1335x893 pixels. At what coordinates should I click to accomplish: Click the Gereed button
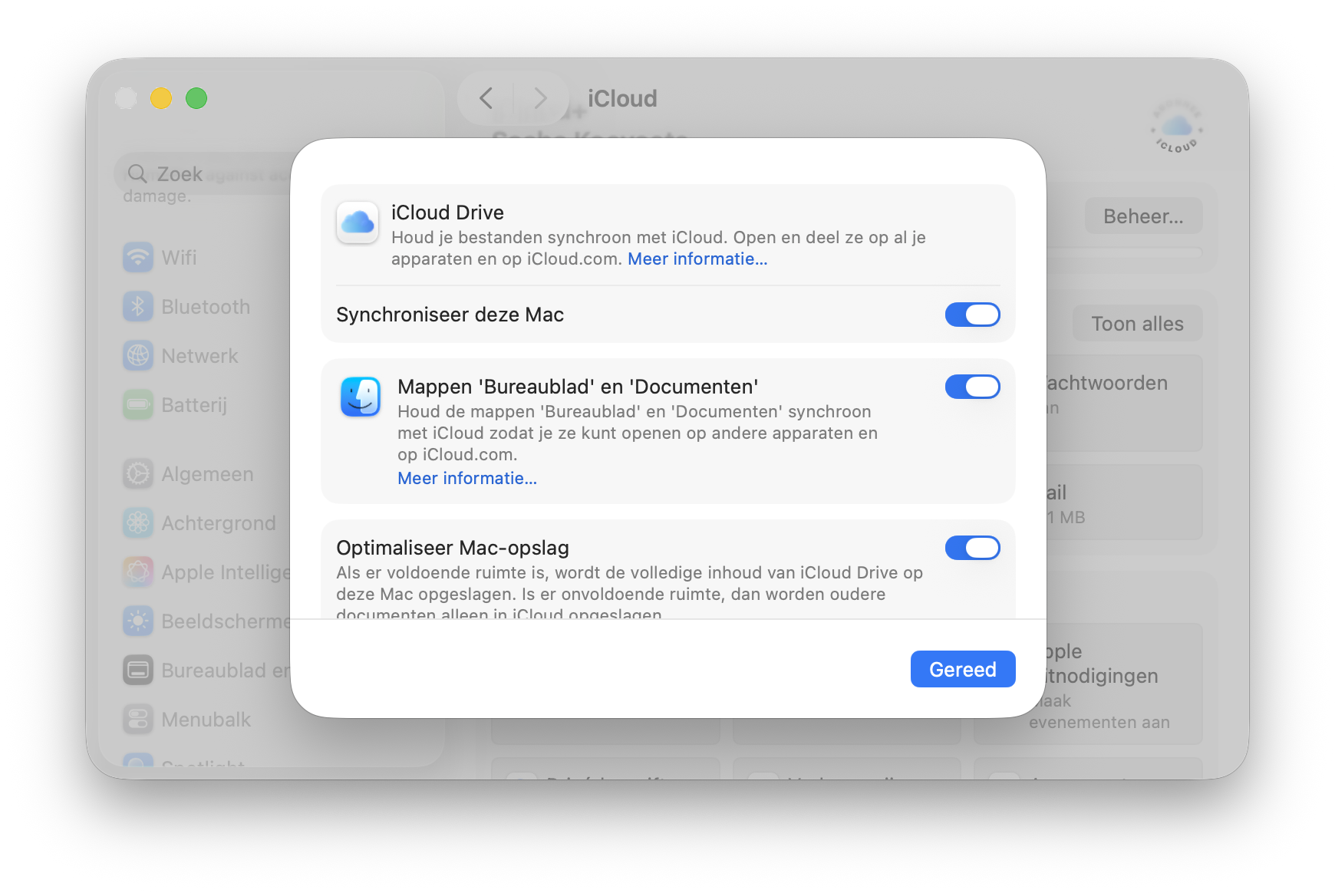(962, 669)
